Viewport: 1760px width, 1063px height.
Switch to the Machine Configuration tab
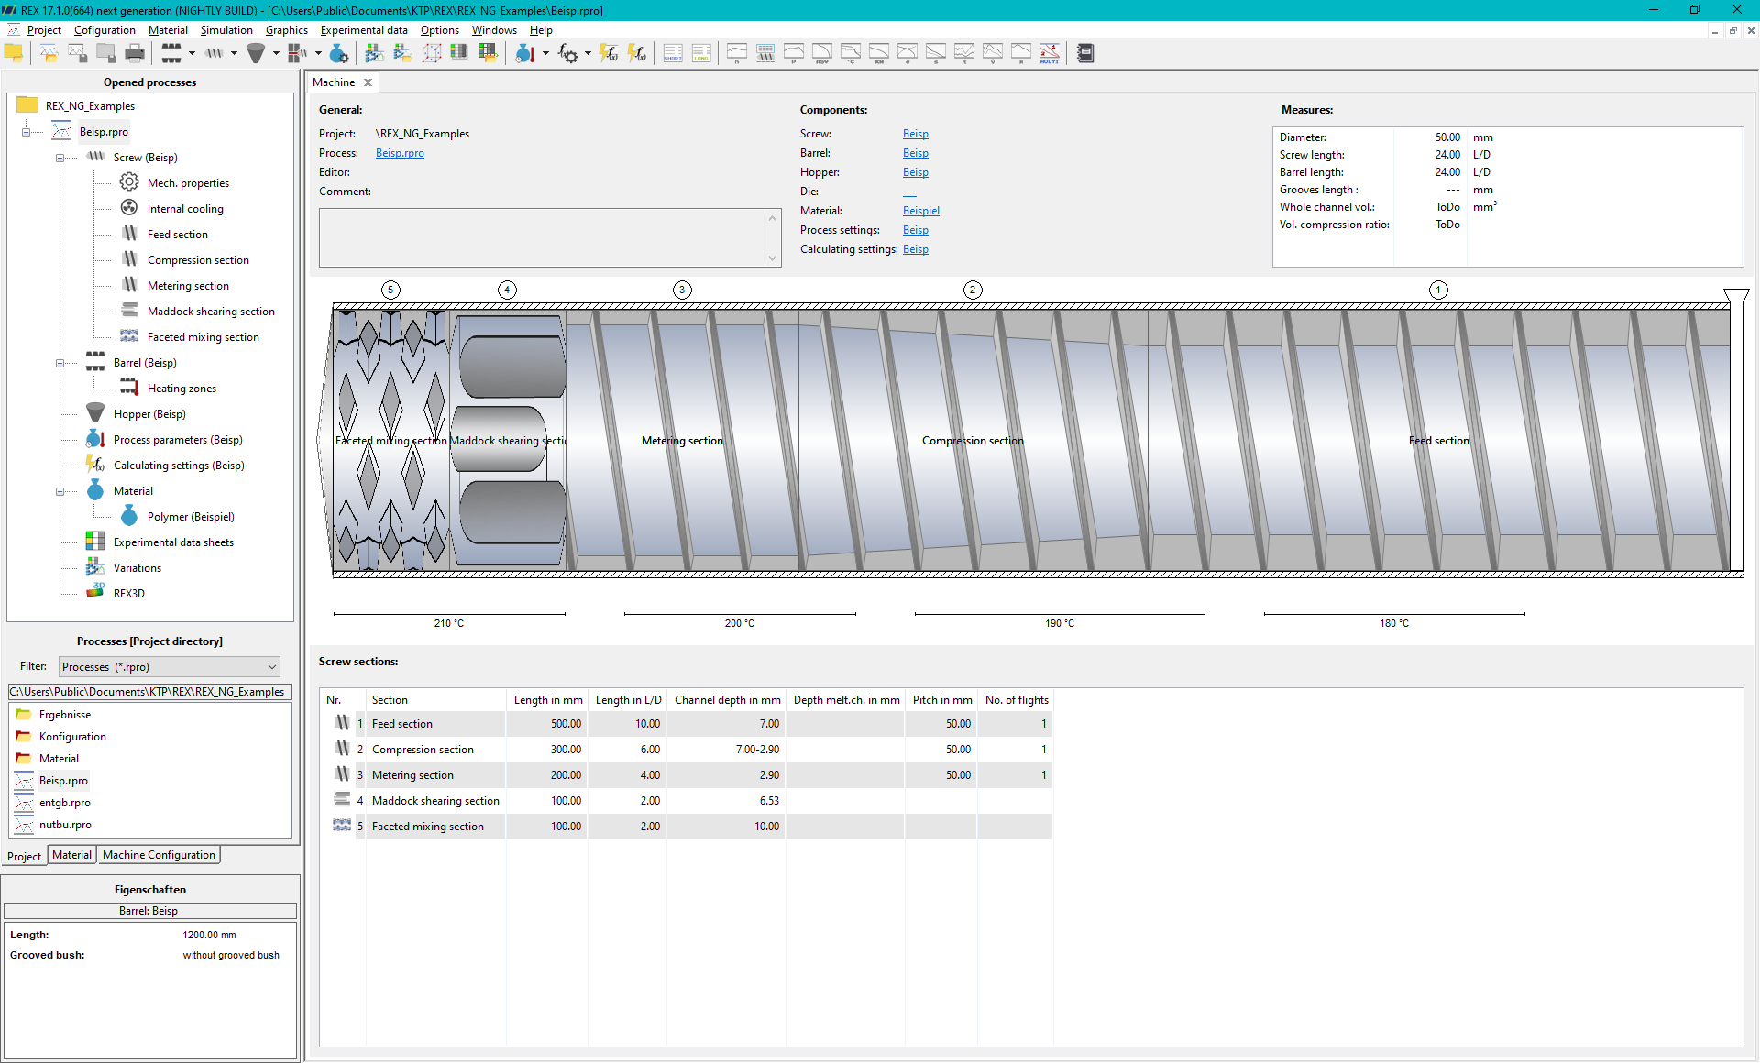point(159,855)
